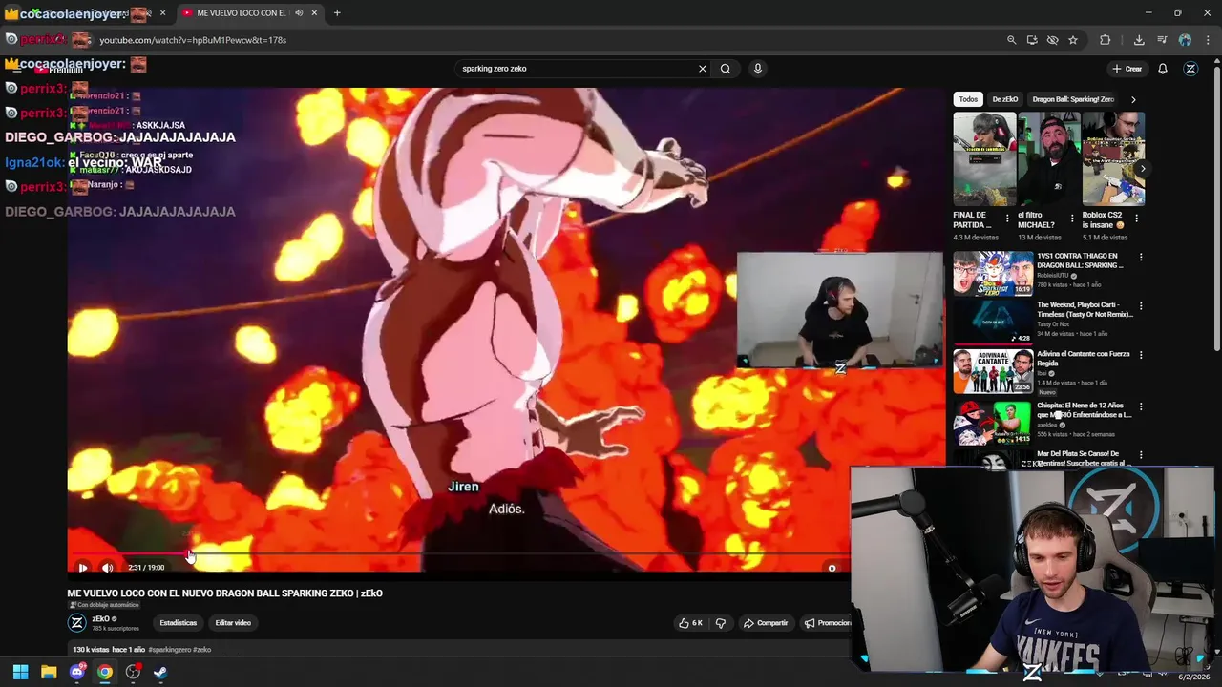
Task: Open Chrome zoom magnifier in address bar
Action: pyautogui.click(x=1011, y=40)
